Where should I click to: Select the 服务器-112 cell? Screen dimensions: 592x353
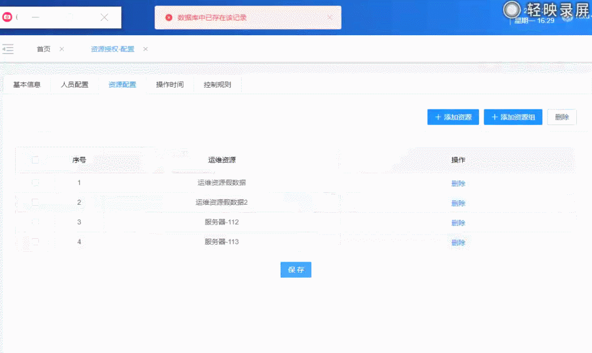pyautogui.click(x=222, y=222)
